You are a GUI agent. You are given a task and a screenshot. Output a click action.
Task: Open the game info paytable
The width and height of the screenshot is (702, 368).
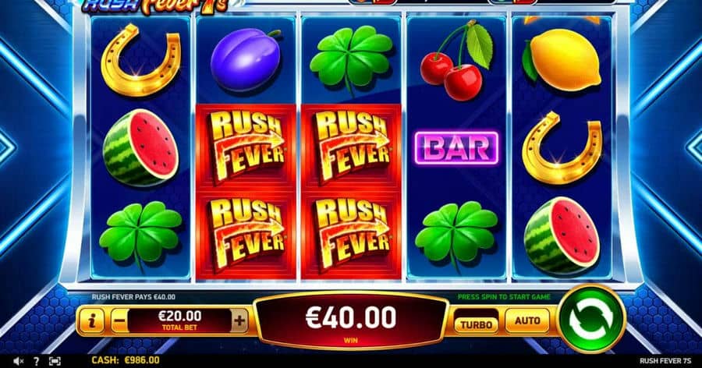pyautogui.click(x=92, y=320)
